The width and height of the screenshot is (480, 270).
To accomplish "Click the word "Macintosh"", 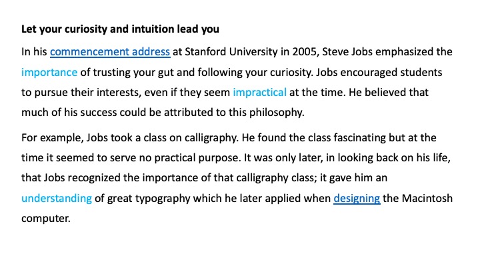I will tap(422, 198).
